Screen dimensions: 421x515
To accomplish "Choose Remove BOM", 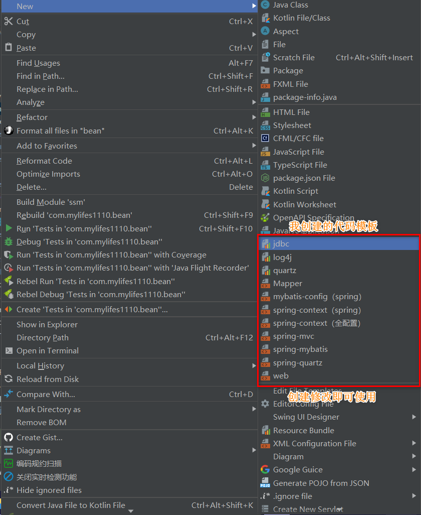I will (129, 422).
